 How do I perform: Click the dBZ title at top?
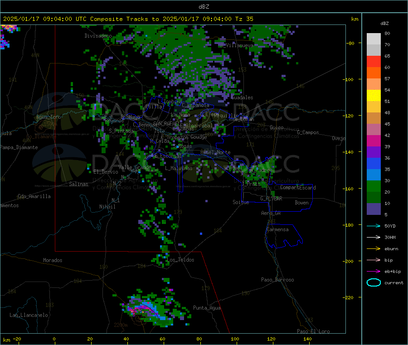204,7
